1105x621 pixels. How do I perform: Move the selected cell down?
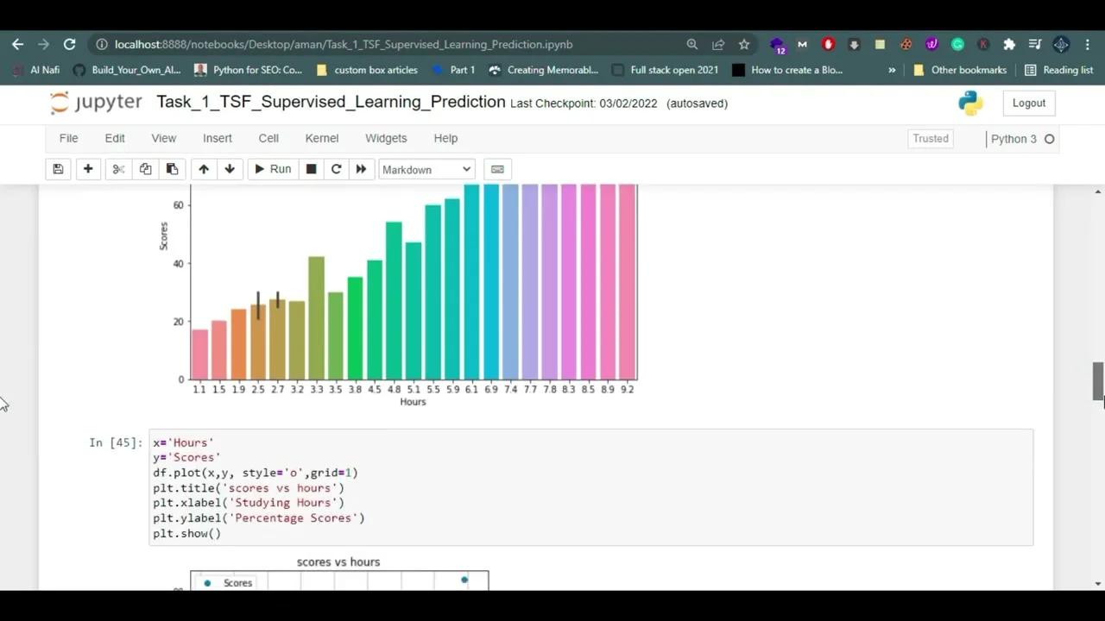230,169
